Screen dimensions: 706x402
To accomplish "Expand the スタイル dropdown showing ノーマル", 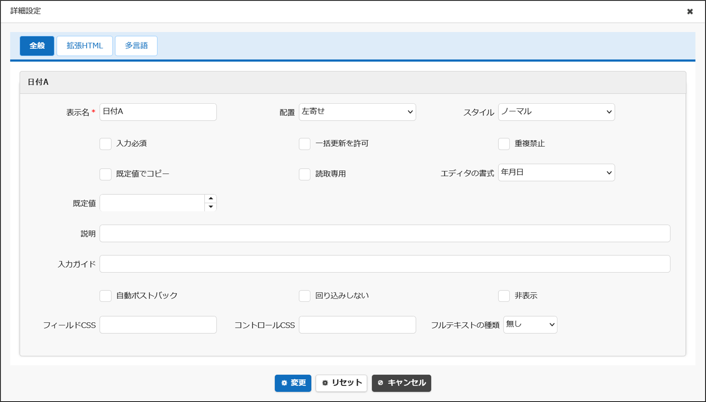I will 556,112.
